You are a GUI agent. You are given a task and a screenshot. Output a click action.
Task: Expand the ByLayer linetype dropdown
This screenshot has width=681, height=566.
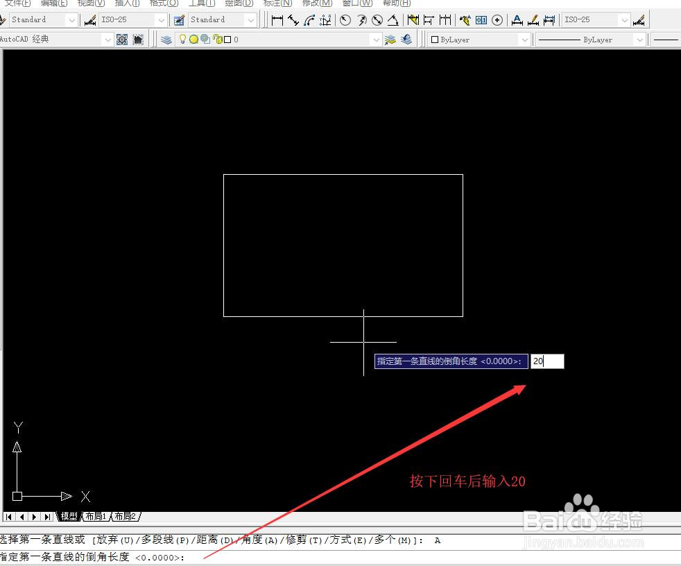tap(639, 40)
